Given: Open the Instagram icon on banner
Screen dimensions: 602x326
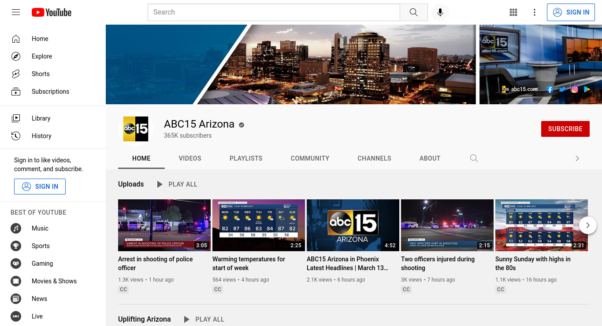Looking at the screenshot, I should pyautogui.click(x=575, y=89).
